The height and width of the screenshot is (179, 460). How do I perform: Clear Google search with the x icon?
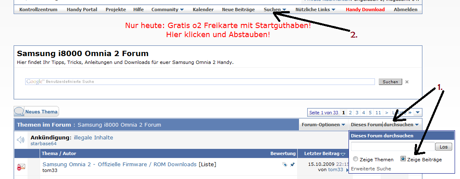tap(407, 82)
